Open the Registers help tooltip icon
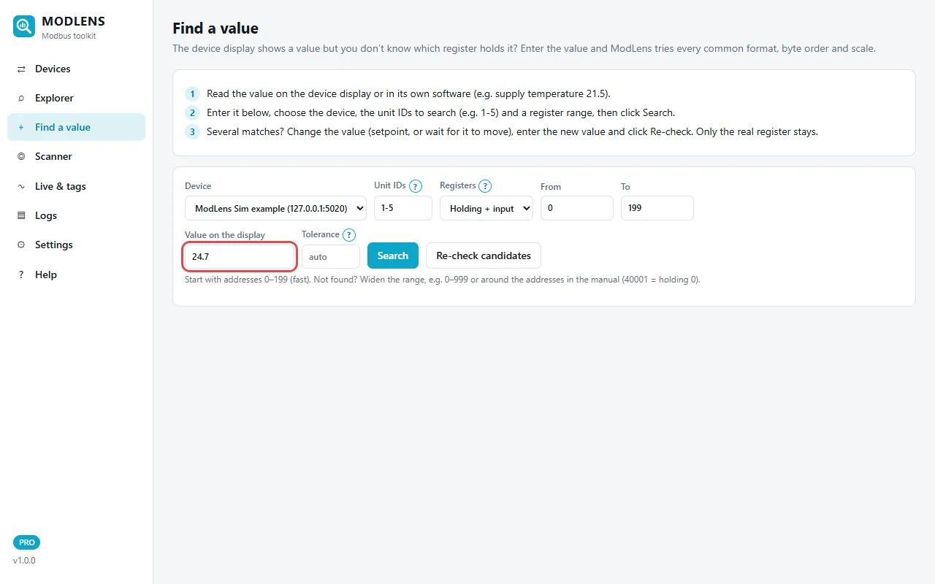The height and width of the screenshot is (584, 935). click(485, 186)
